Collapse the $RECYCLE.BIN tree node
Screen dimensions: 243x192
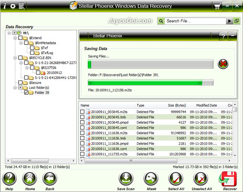click(15, 58)
